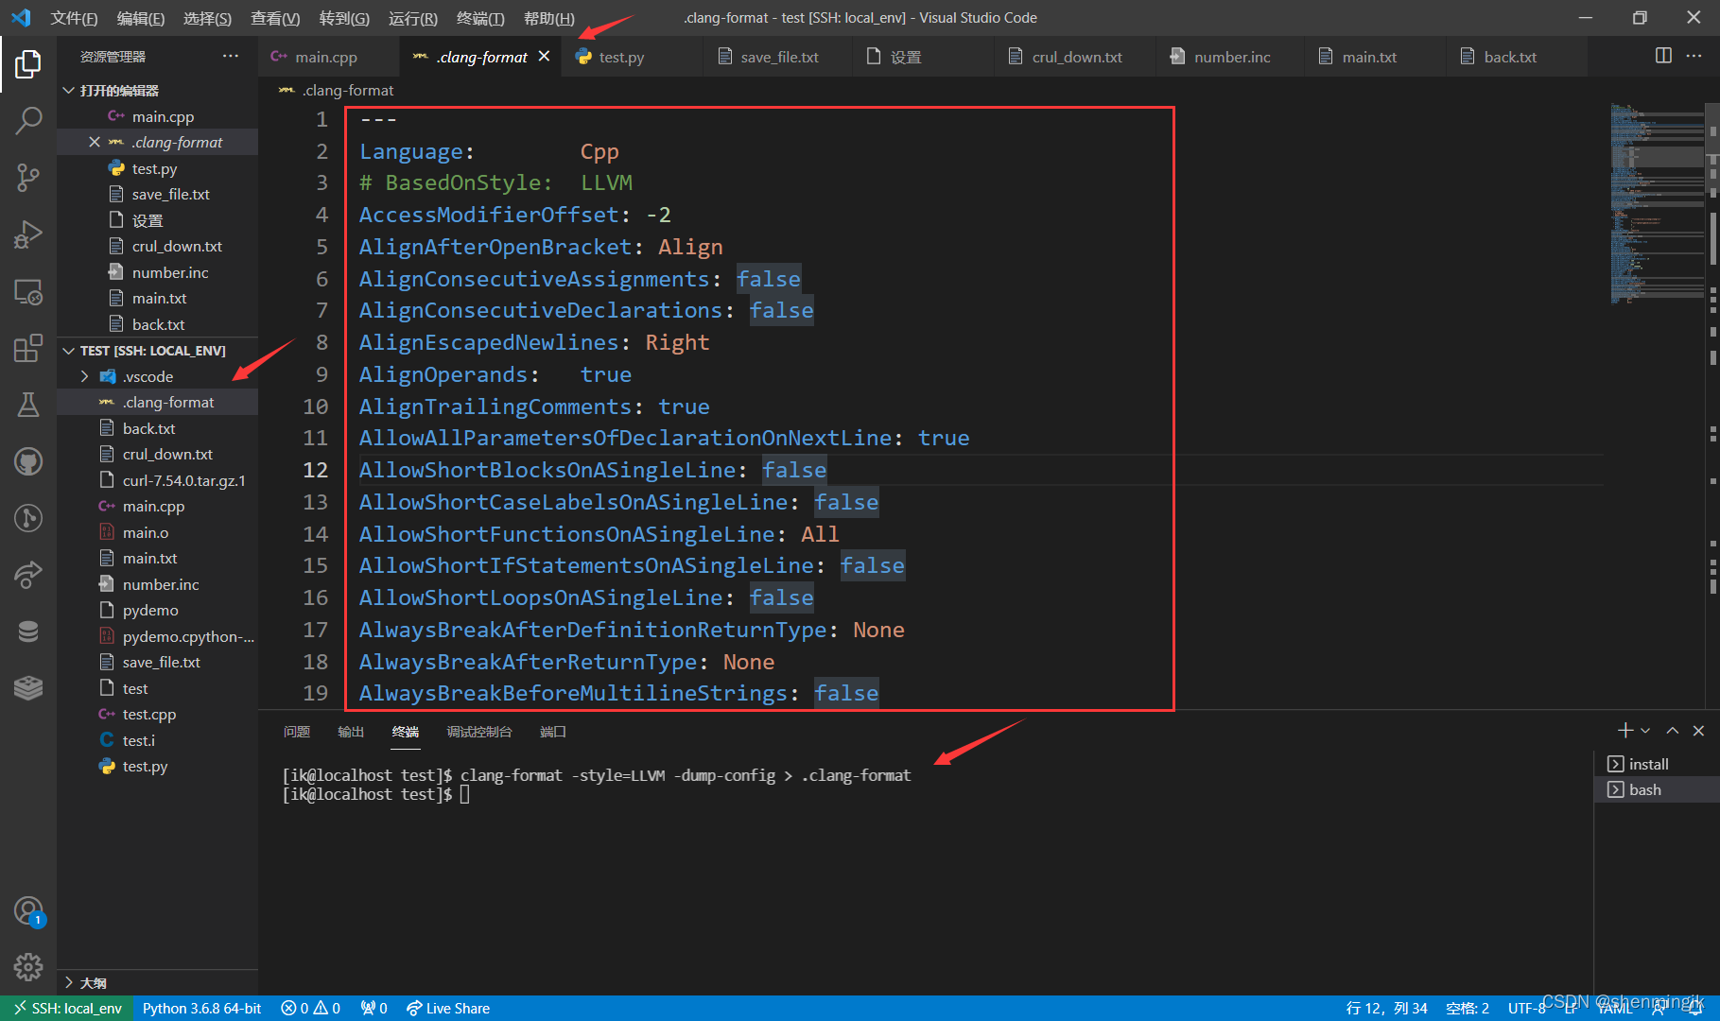1720x1021 pixels.
Task: Open the Git Graph icon in activity bar
Action: coord(28,518)
